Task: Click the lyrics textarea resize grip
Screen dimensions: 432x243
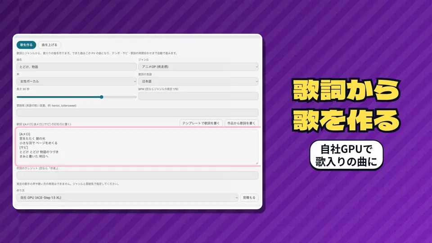Action: tap(257, 163)
